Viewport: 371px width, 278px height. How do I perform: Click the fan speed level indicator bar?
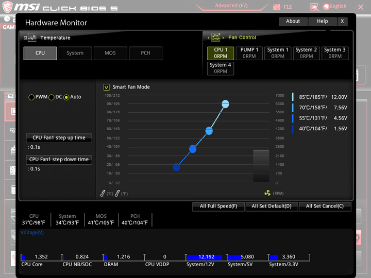tap(261, 166)
